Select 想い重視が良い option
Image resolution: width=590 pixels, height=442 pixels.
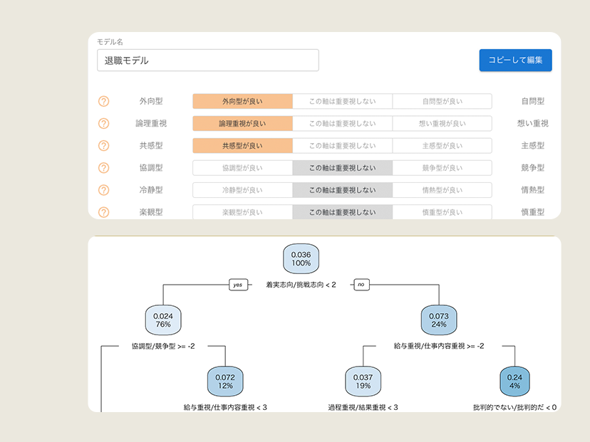[x=442, y=123]
